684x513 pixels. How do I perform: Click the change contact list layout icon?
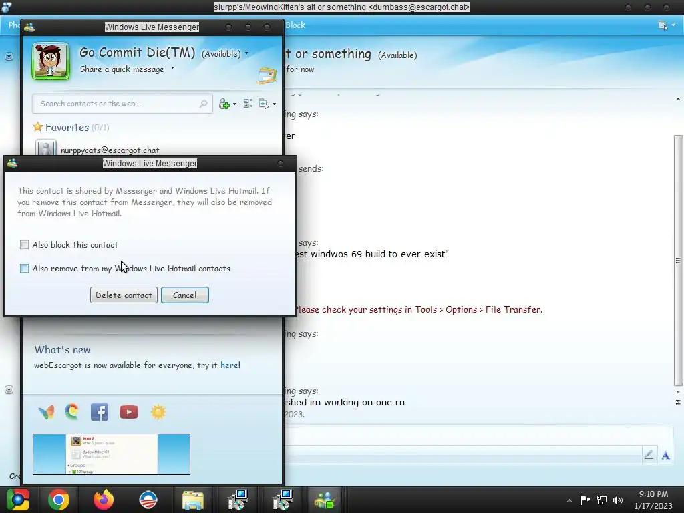point(248,104)
